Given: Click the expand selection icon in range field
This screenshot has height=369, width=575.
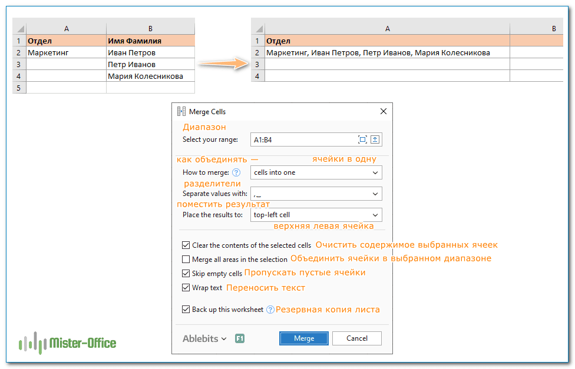Looking at the screenshot, I should [363, 139].
